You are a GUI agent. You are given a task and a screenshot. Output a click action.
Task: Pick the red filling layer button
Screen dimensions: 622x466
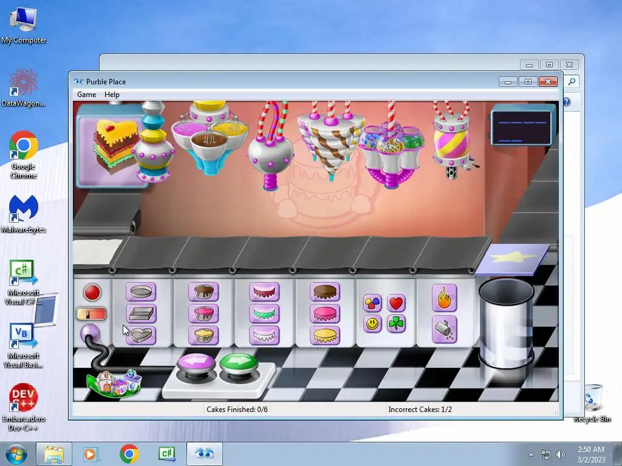click(x=264, y=292)
